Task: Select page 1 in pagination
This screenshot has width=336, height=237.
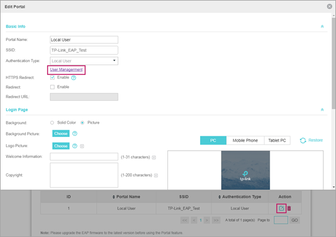Action: click(201, 220)
